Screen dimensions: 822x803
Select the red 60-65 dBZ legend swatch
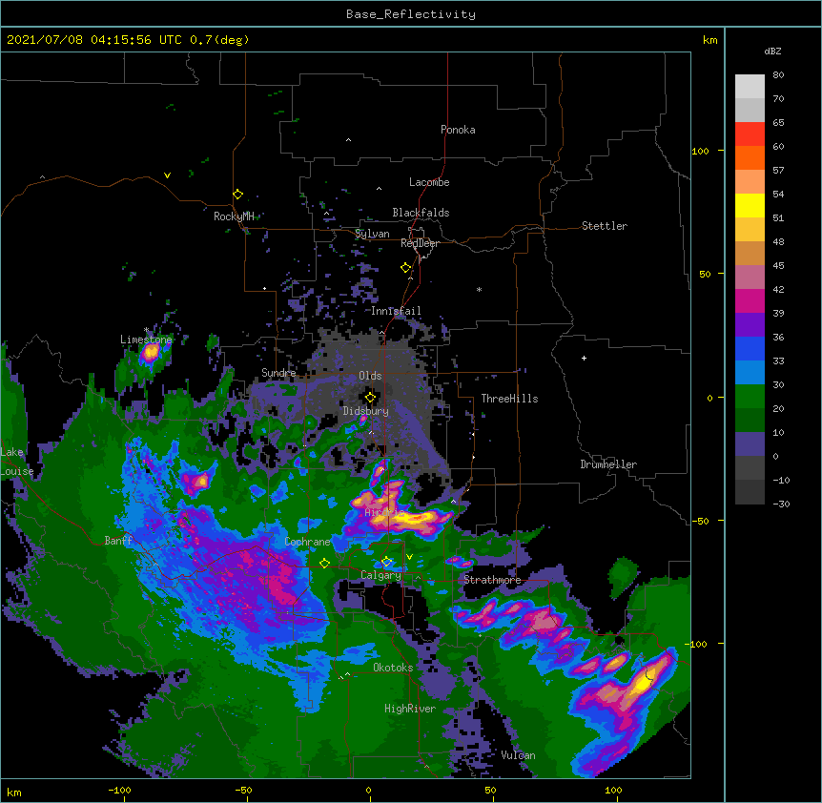tap(750, 134)
